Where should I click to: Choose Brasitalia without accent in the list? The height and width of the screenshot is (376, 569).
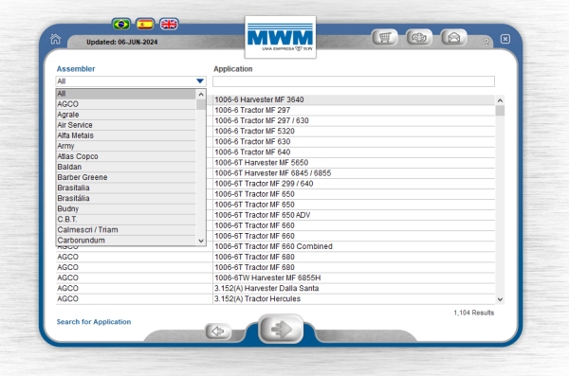tap(126, 188)
